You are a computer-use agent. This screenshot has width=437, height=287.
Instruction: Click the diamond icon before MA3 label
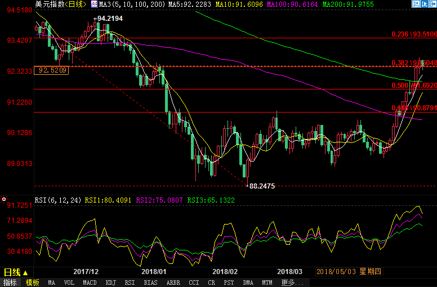click(x=95, y=5)
